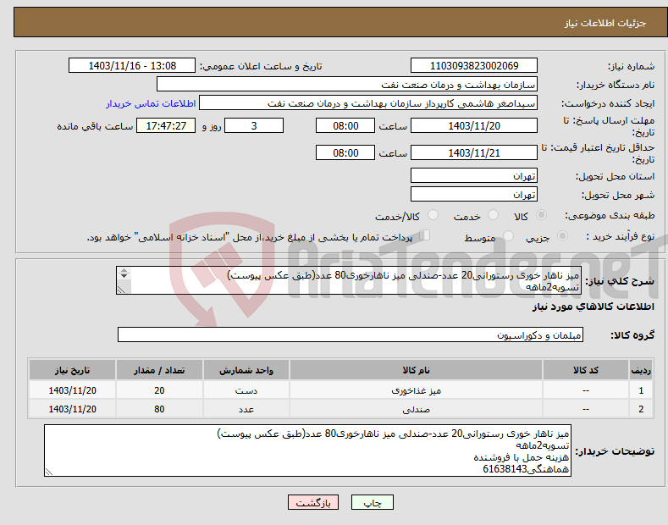Click the شرح کلی نیاز description text area
Viewport: 668px width, 525px height.
click(349, 280)
